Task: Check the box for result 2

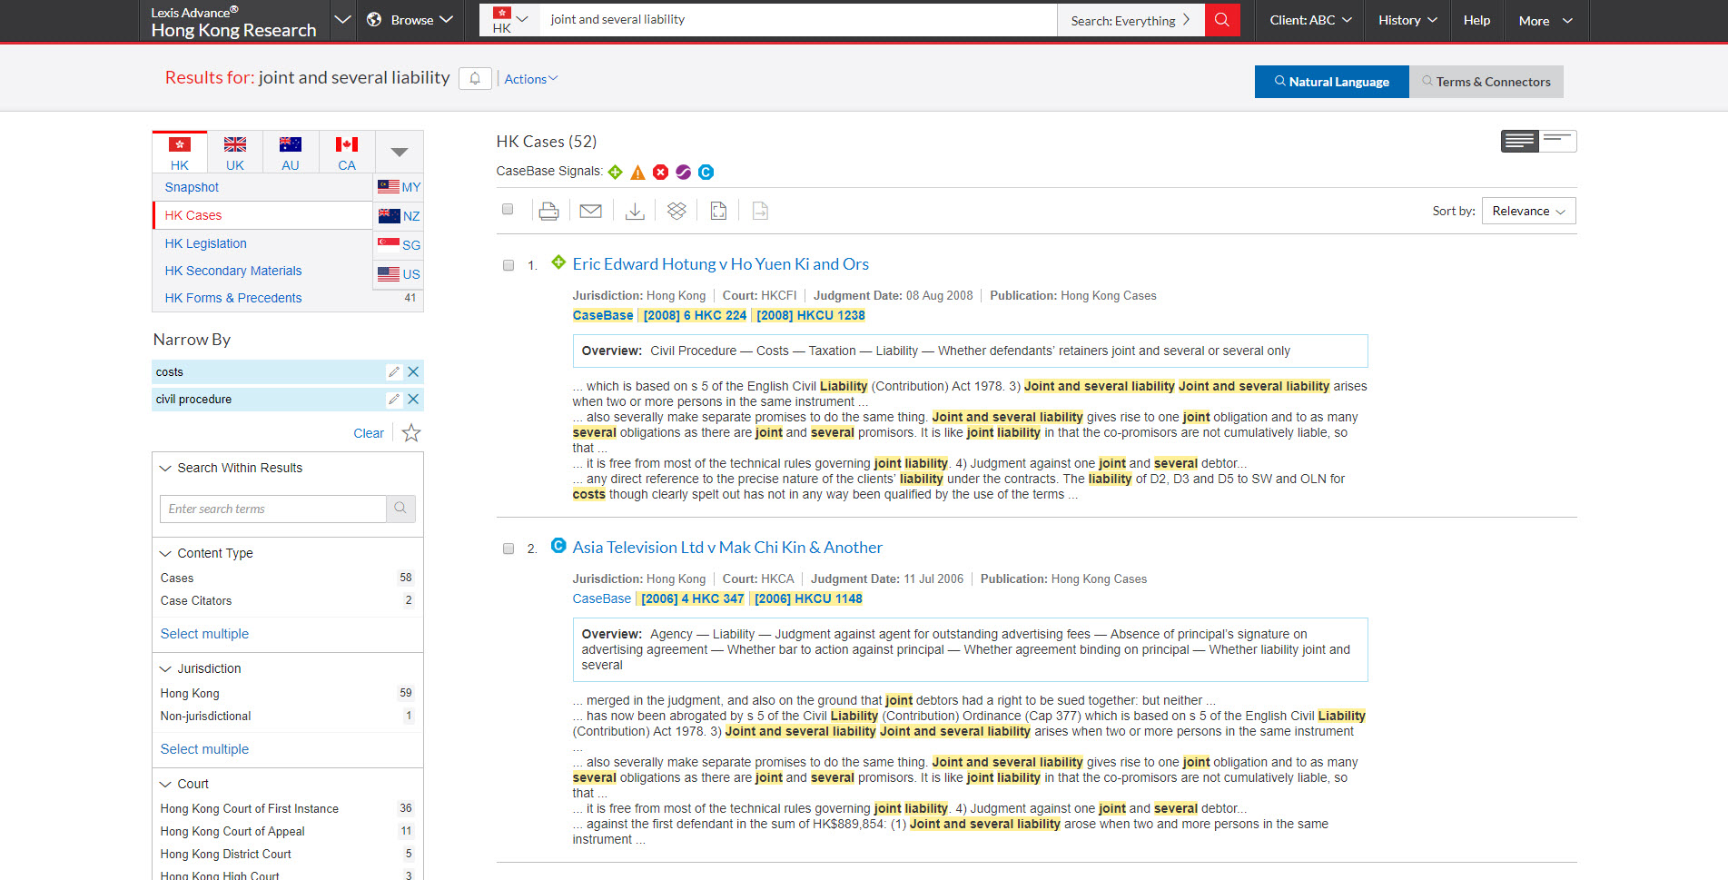Action: [509, 549]
